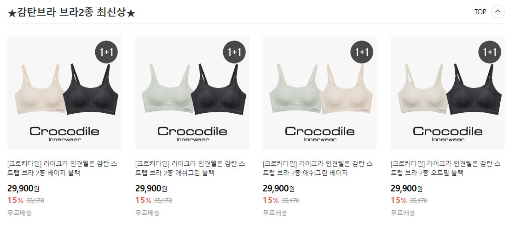Open product title ending 애쉬그린 베이지
Viewport: 509px width, 225px height.
pos(318,168)
